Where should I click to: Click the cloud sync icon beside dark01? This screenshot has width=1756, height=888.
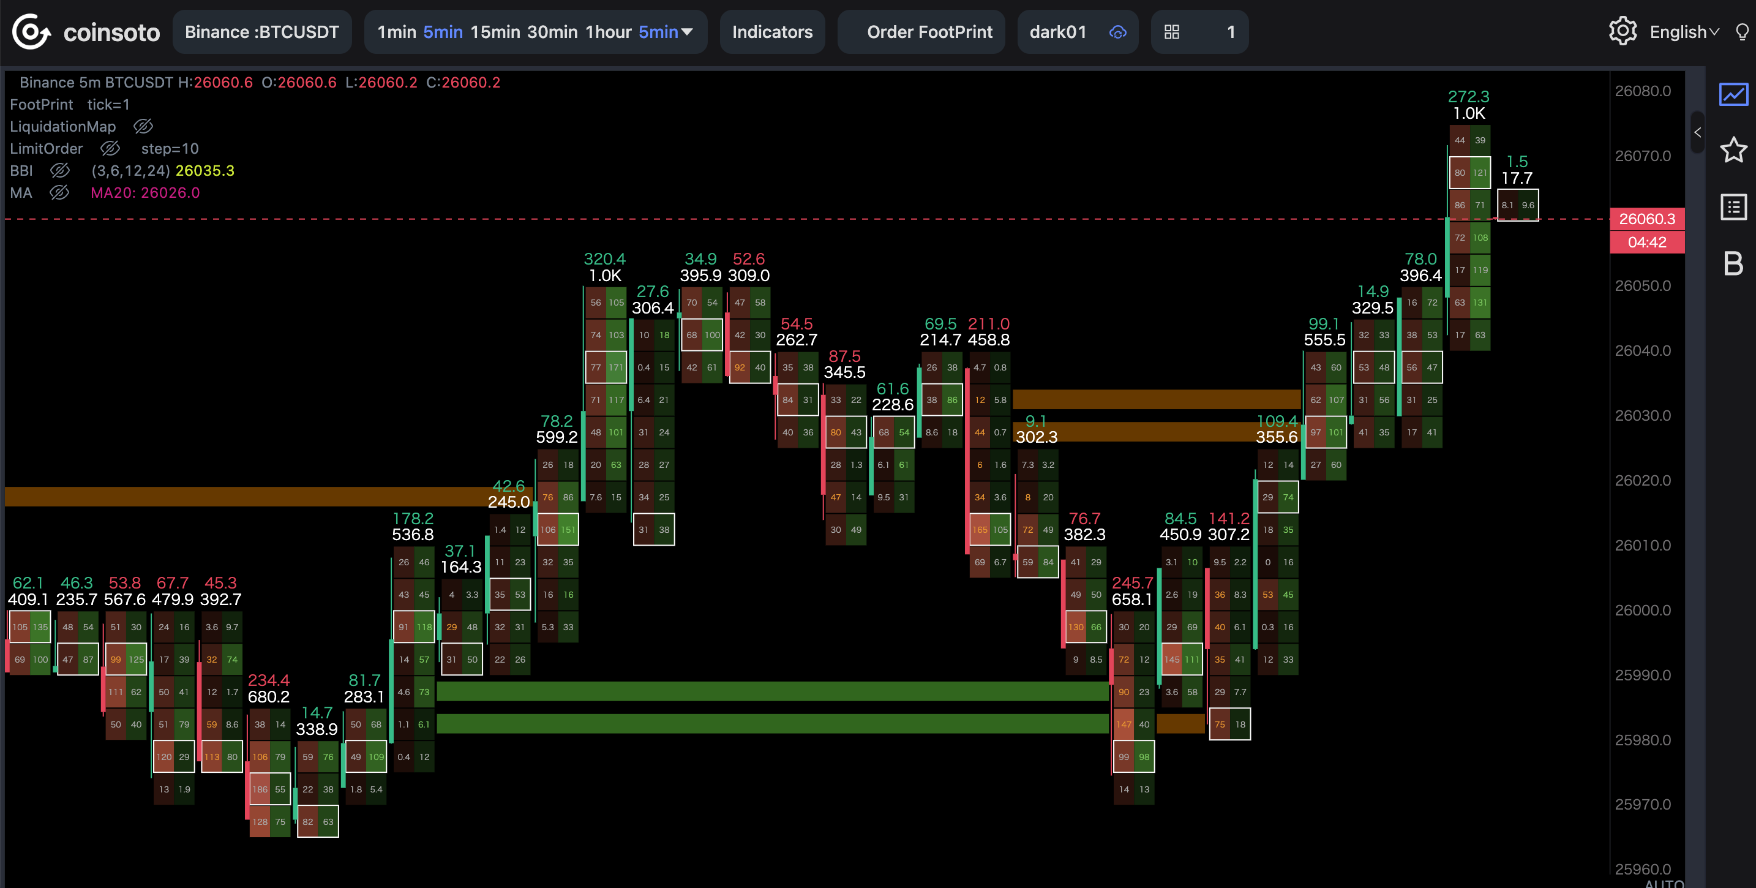pos(1118,32)
